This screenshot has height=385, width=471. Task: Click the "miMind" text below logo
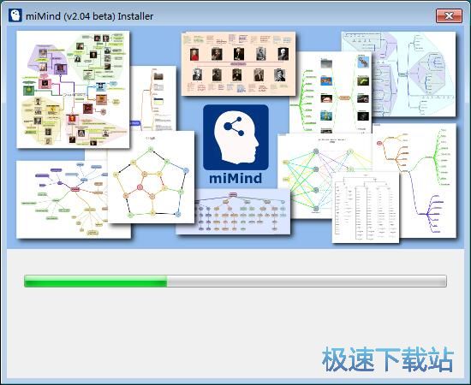235,178
